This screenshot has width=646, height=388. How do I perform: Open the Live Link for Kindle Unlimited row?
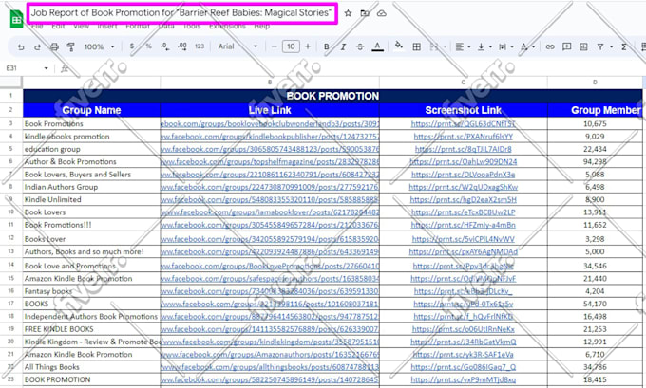270,199
